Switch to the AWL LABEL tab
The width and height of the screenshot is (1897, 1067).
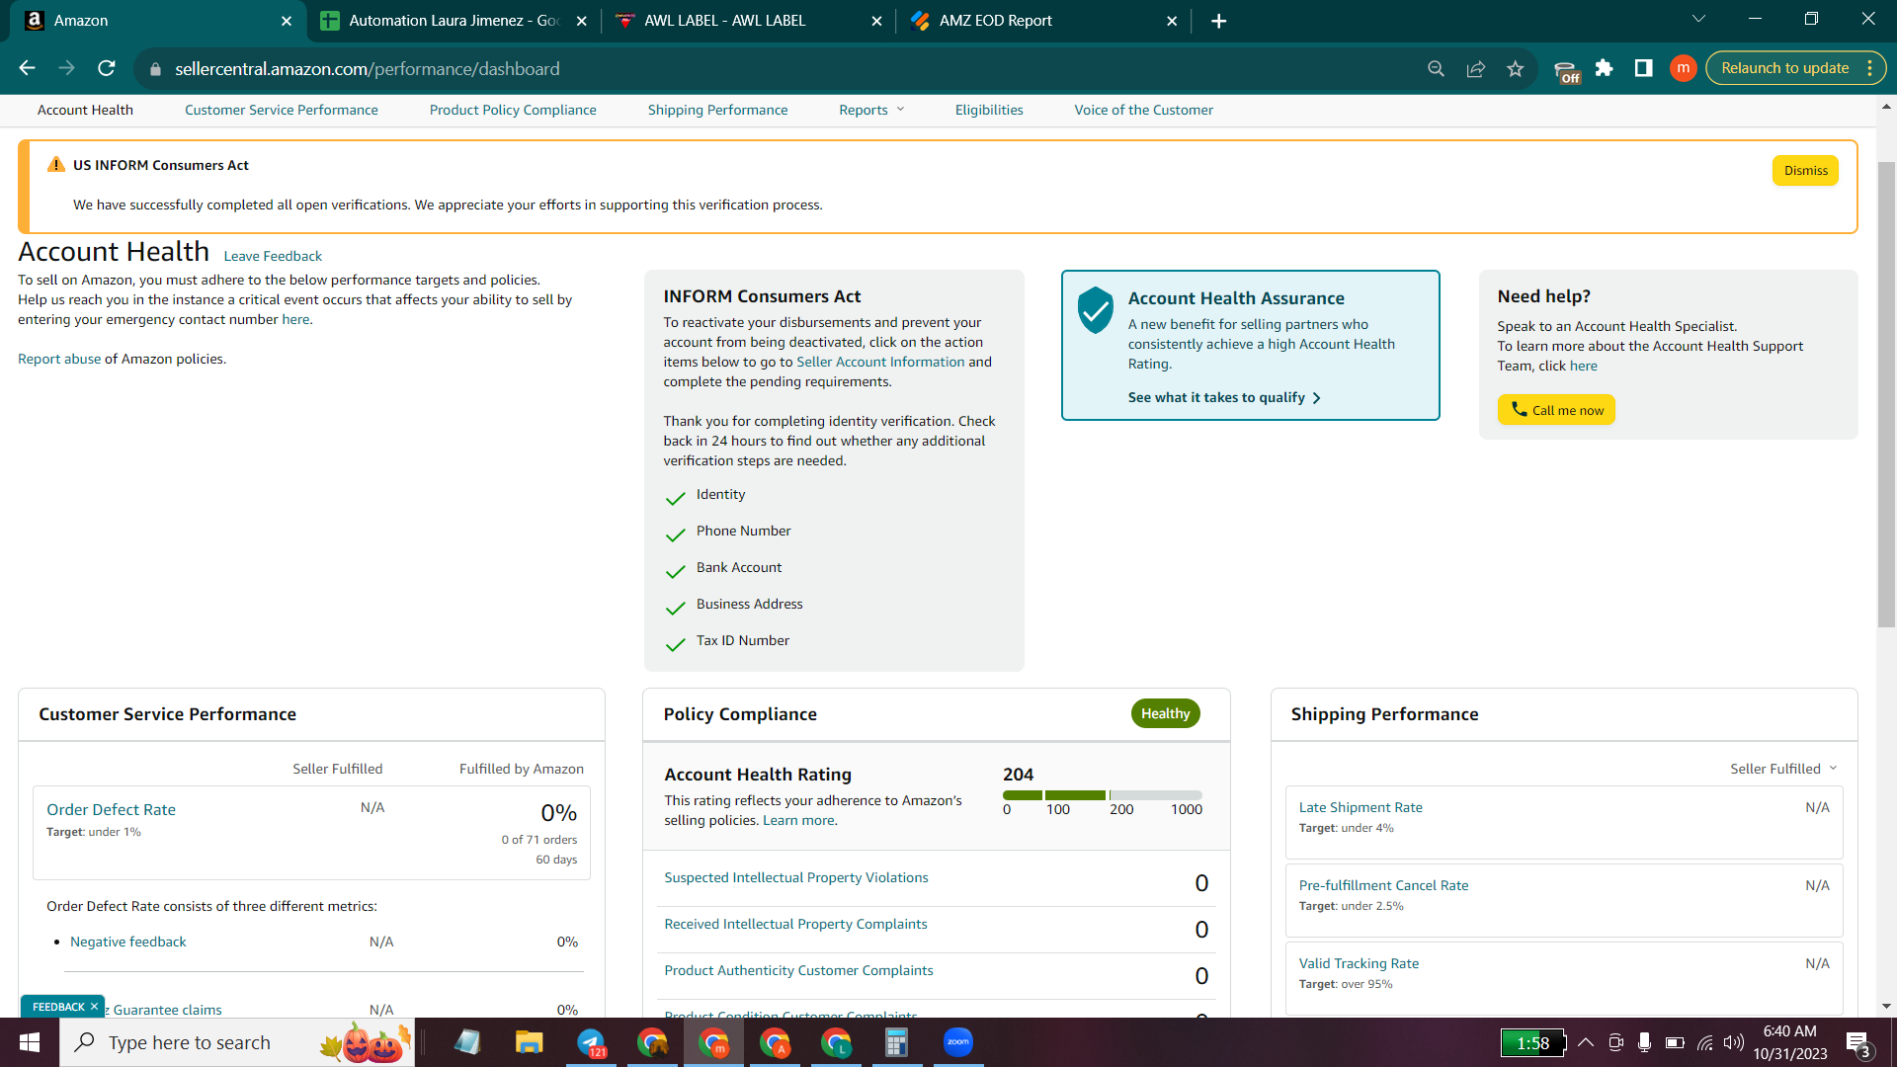[748, 21]
